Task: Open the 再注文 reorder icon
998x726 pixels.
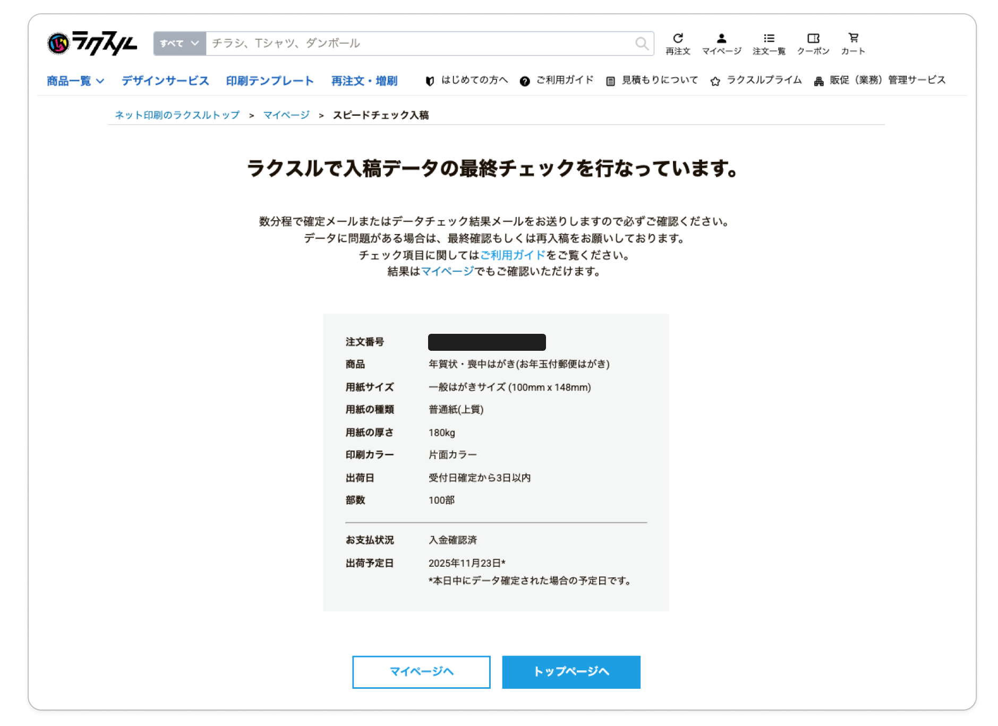Action: coord(678,44)
